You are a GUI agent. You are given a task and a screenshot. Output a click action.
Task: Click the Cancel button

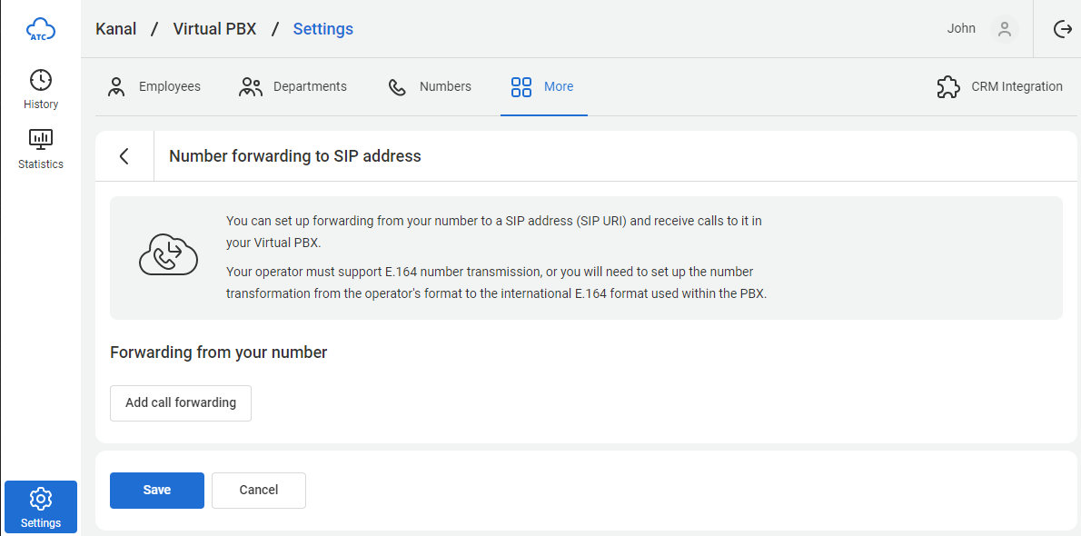pyautogui.click(x=259, y=491)
